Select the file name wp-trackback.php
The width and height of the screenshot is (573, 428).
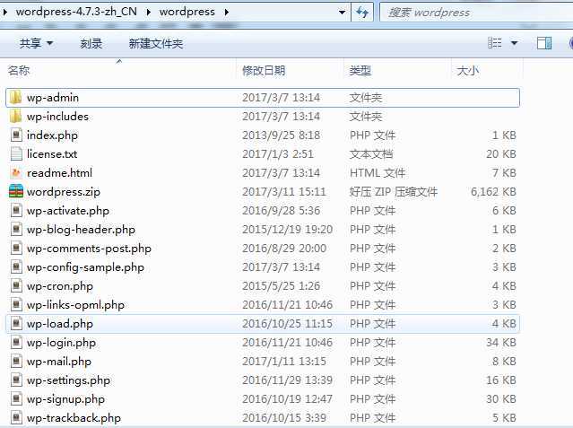[74, 418]
